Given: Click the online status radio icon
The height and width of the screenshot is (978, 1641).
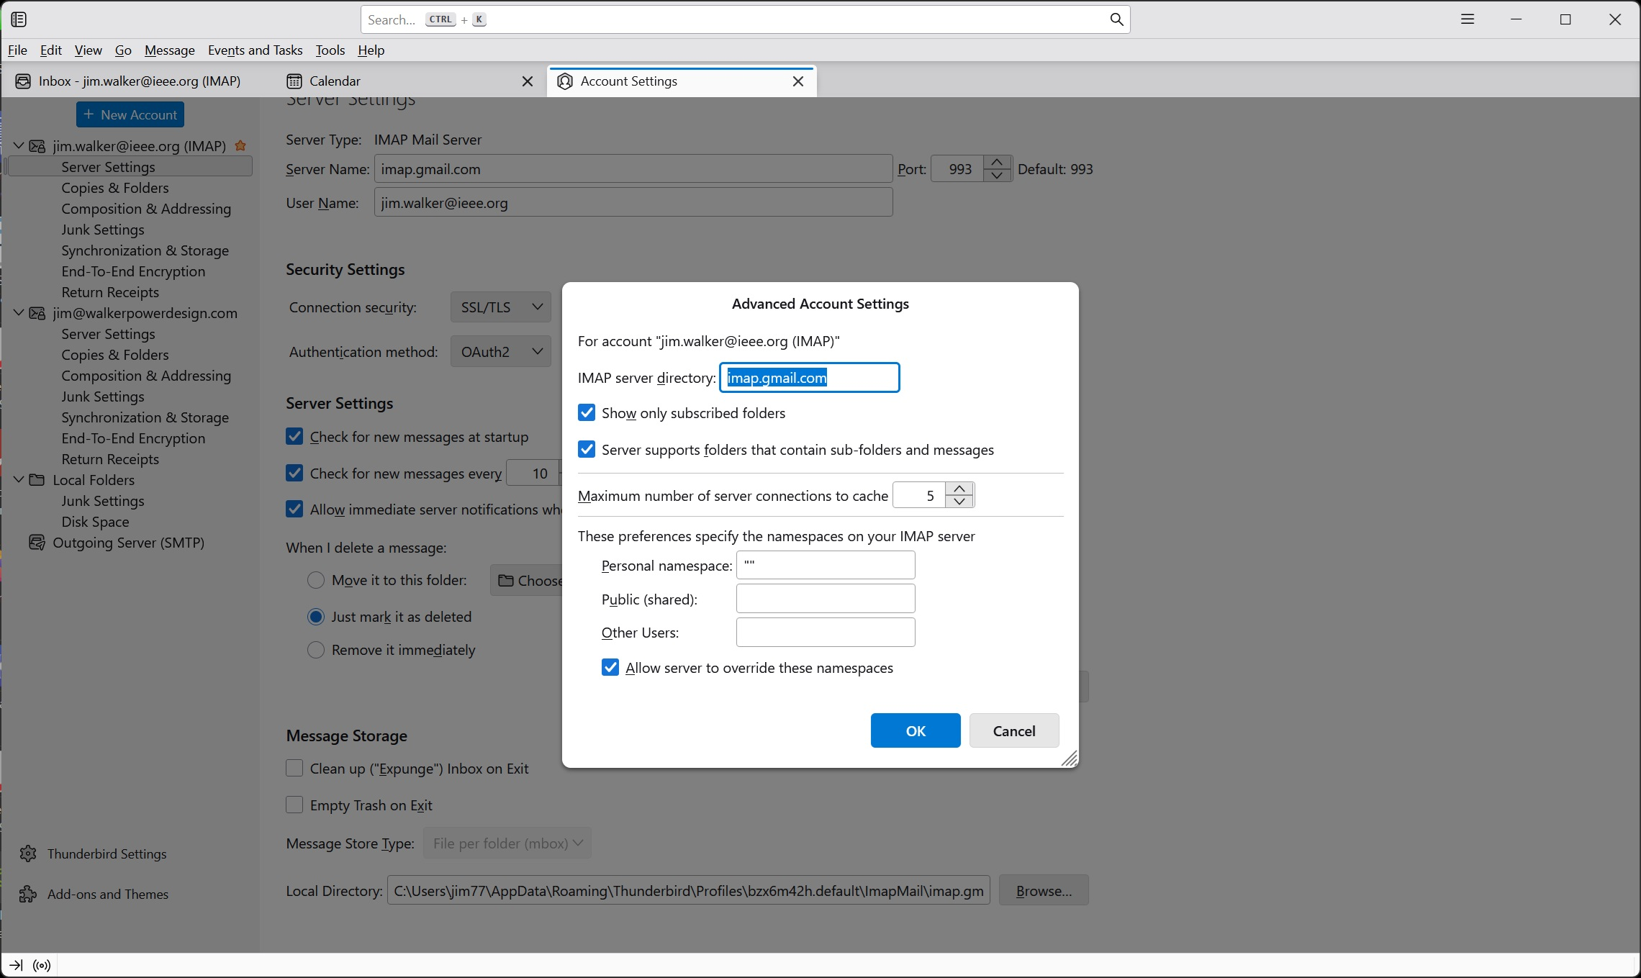Looking at the screenshot, I should (x=42, y=966).
